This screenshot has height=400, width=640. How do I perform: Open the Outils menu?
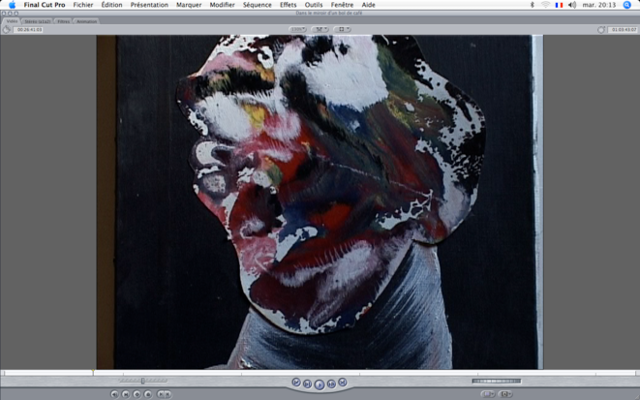[314, 5]
